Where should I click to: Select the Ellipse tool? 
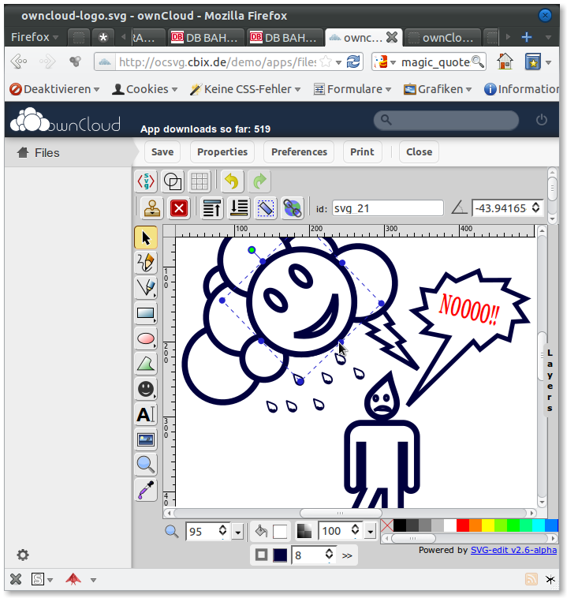click(146, 338)
